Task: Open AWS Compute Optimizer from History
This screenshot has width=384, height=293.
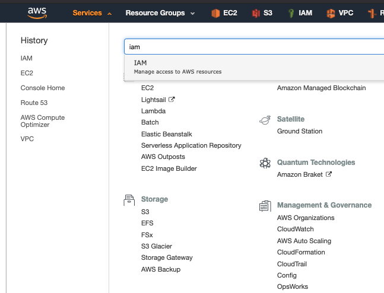Action: pyautogui.click(x=43, y=121)
